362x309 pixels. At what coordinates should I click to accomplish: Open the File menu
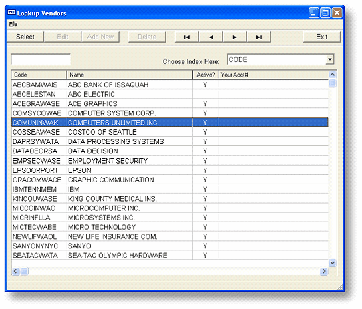(x=13, y=24)
